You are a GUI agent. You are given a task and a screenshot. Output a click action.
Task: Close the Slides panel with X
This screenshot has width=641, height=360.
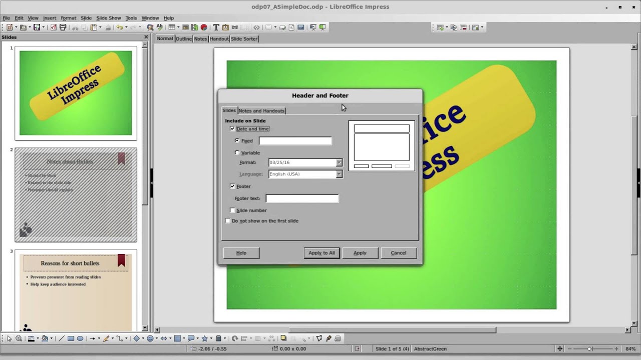[146, 37]
